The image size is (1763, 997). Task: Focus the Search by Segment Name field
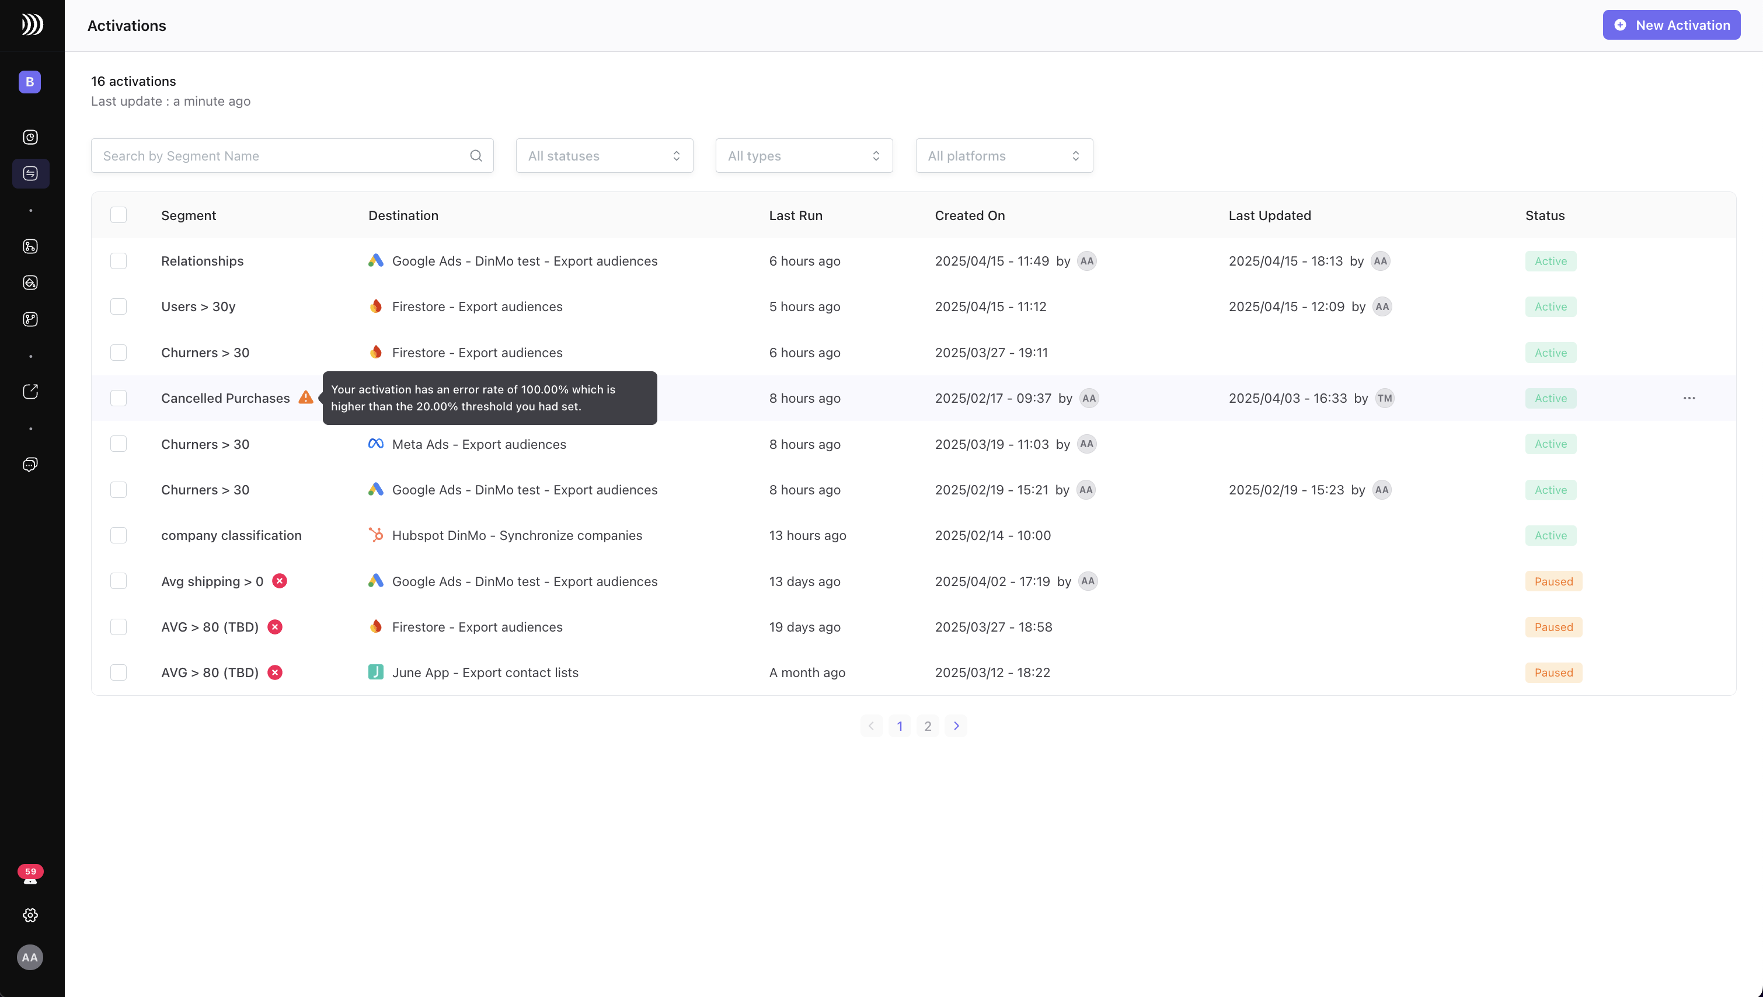[x=281, y=155]
